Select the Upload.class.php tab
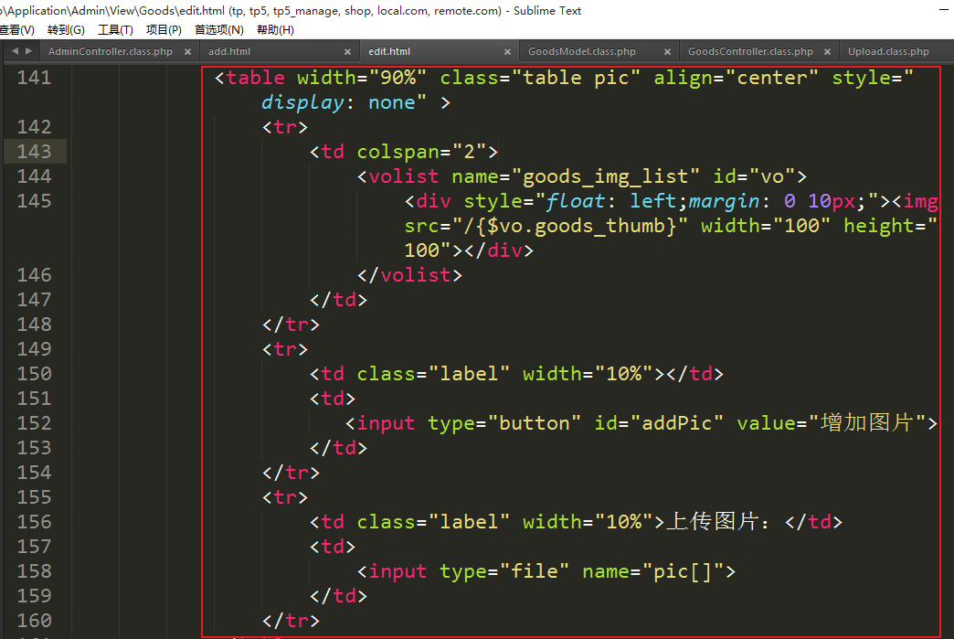 point(888,52)
